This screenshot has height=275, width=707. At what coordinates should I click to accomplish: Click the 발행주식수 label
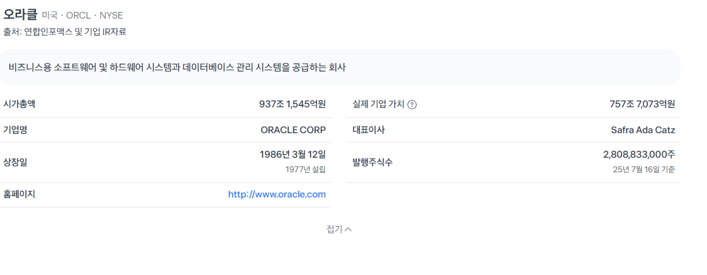372,162
